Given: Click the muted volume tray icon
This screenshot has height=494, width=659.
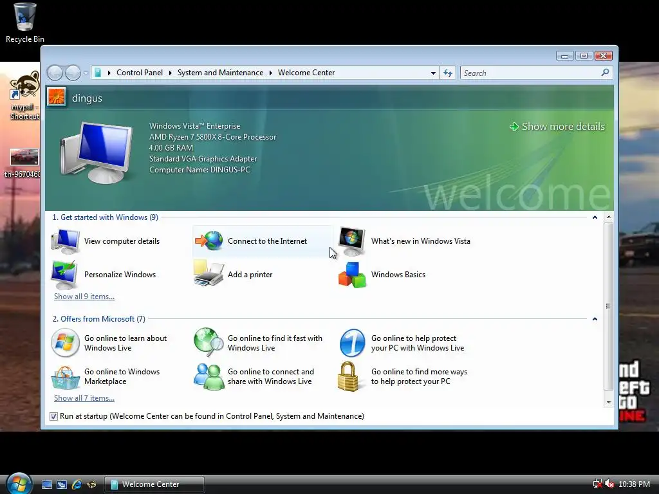Looking at the screenshot, I should [609, 484].
